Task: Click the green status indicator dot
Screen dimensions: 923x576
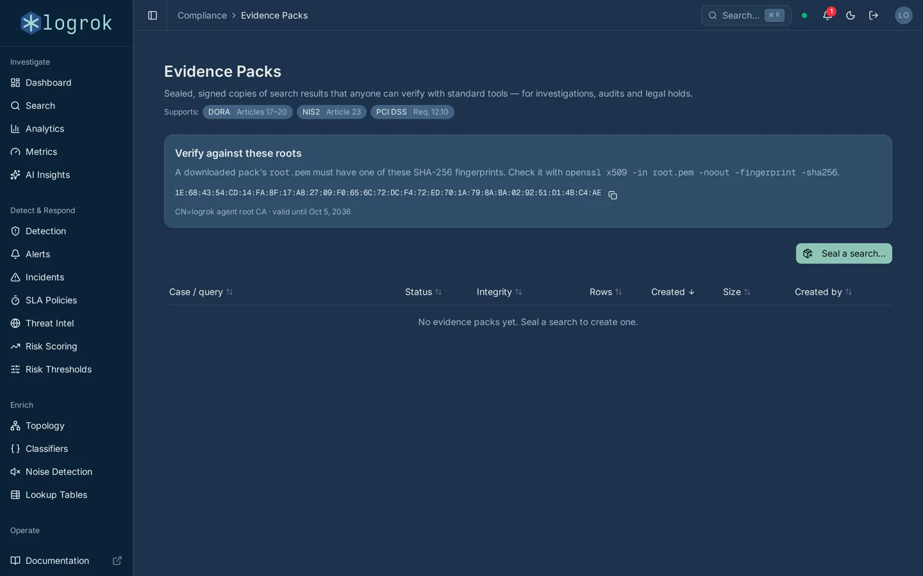Action: pyautogui.click(x=804, y=15)
